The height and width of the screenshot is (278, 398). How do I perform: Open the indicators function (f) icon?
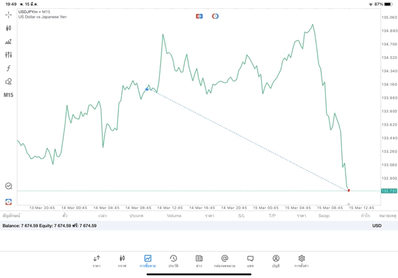(8, 68)
